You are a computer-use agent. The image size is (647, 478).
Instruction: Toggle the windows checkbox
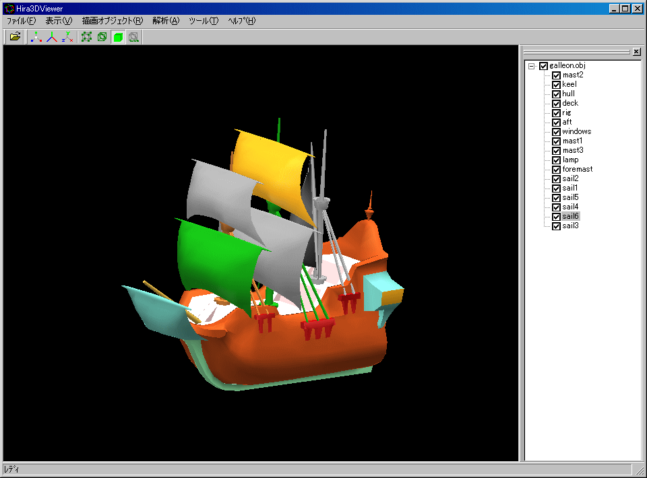click(x=556, y=132)
